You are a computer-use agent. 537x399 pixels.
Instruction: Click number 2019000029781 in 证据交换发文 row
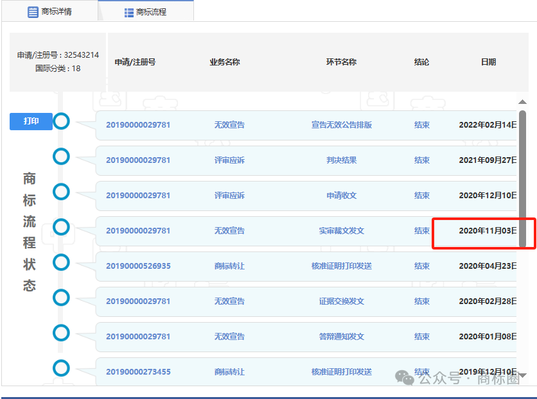coord(138,301)
